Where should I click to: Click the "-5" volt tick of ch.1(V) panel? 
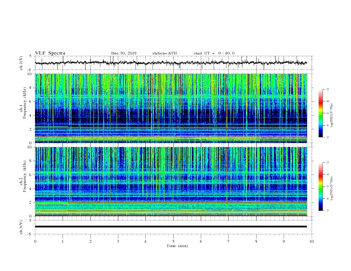click(30, 70)
